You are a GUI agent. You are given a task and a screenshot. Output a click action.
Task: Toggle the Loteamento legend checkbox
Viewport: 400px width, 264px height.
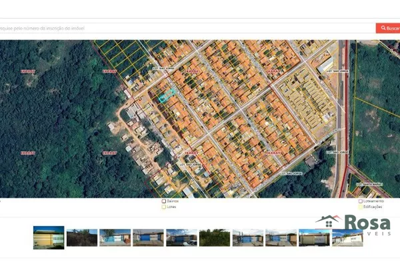(x=360, y=201)
